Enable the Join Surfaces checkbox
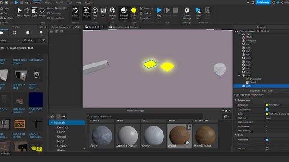The height and width of the screenshot is (162, 289). pyautogui.click(x=48, y=18)
